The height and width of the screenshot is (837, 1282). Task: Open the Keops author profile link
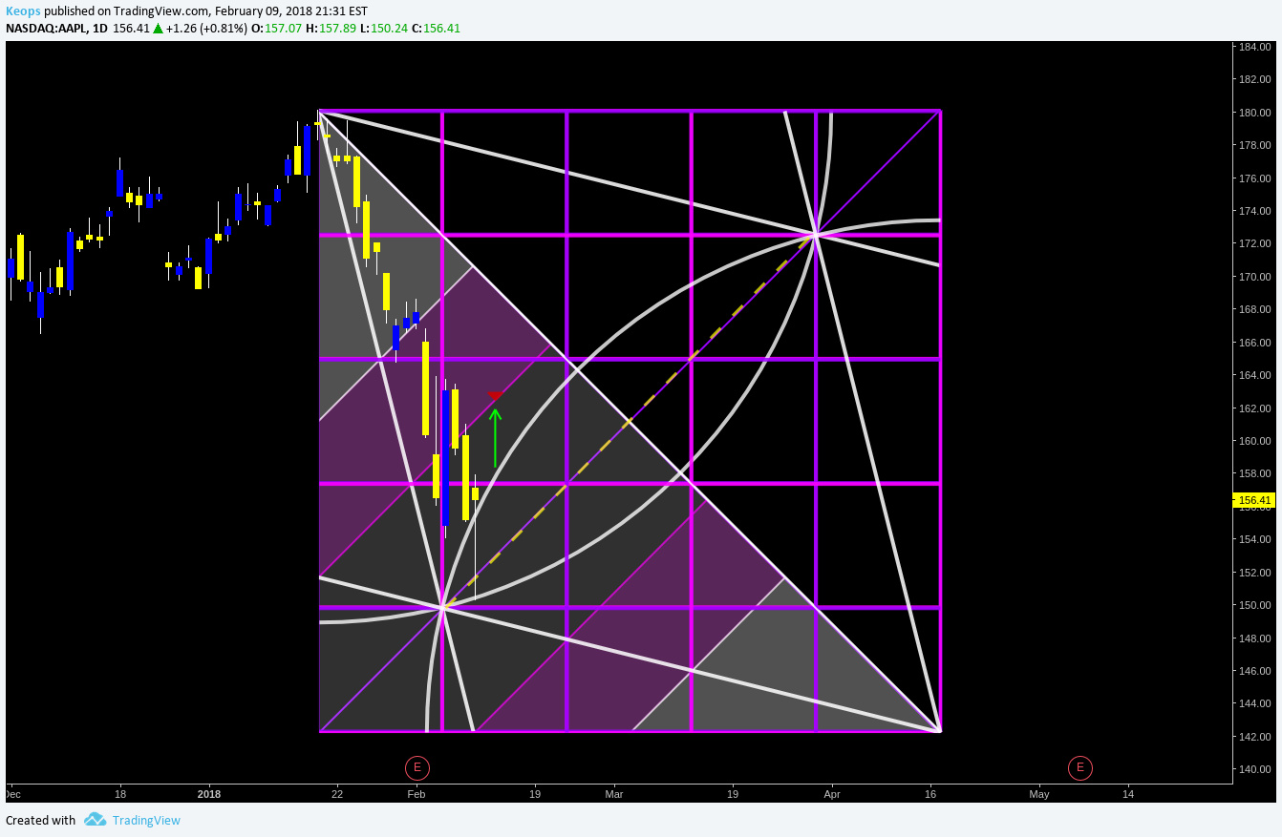(x=24, y=10)
